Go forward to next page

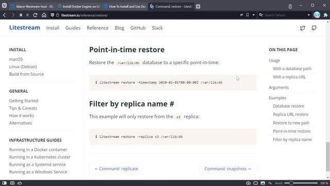(x=13, y=15)
